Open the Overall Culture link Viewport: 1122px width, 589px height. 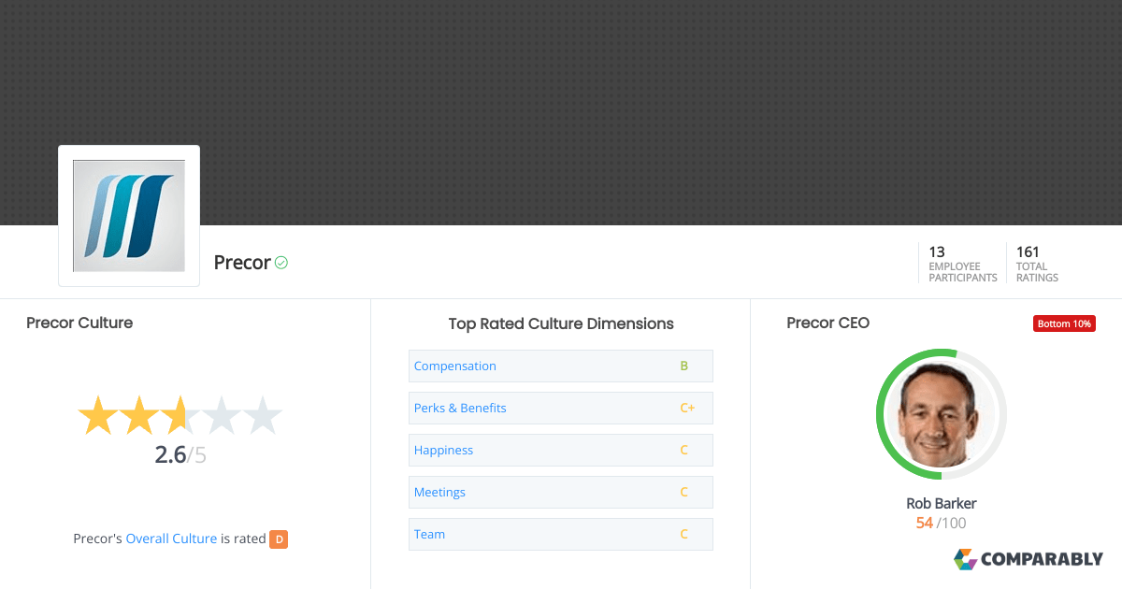point(171,539)
